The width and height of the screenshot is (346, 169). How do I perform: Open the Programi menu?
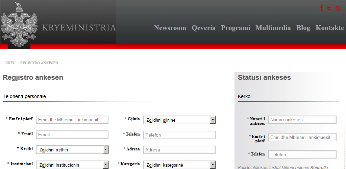(x=236, y=28)
